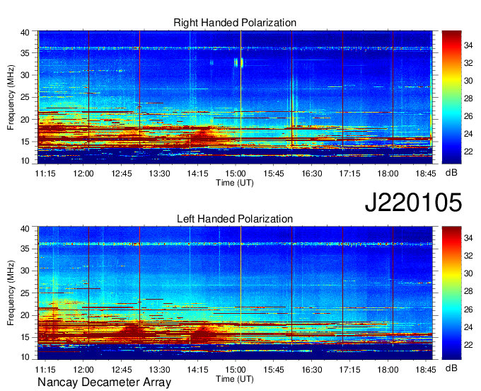Click "22" tick on Right Handed colorbar
This screenshot has width=481, height=391.
(468, 152)
